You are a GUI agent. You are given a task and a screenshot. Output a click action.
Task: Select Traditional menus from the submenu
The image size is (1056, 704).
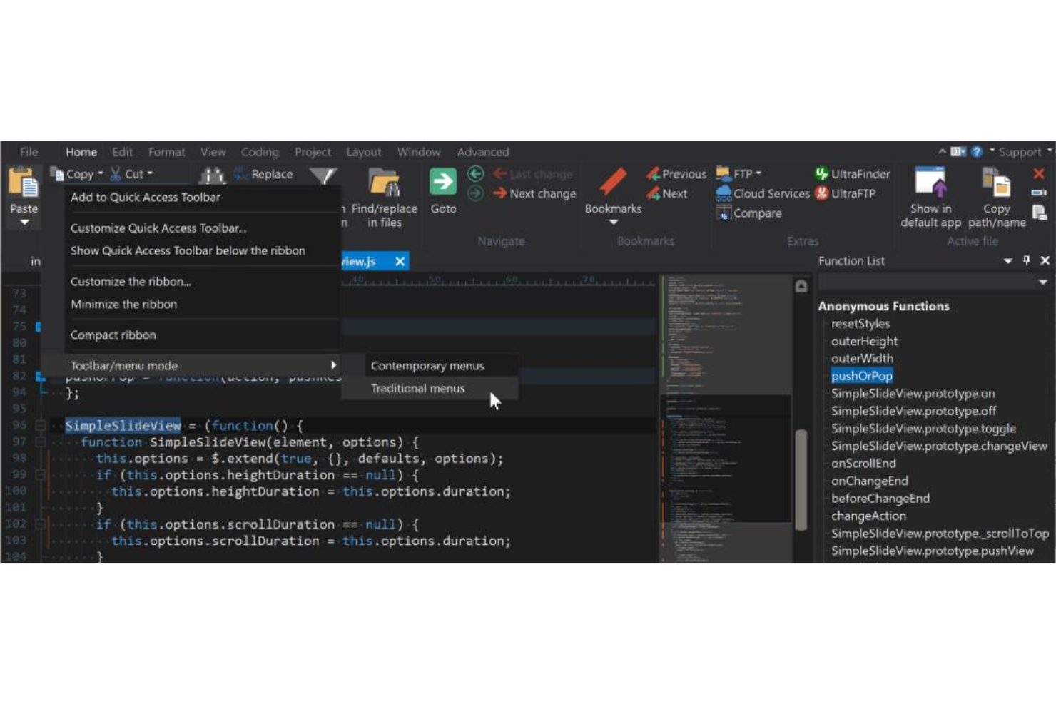[417, 388]
